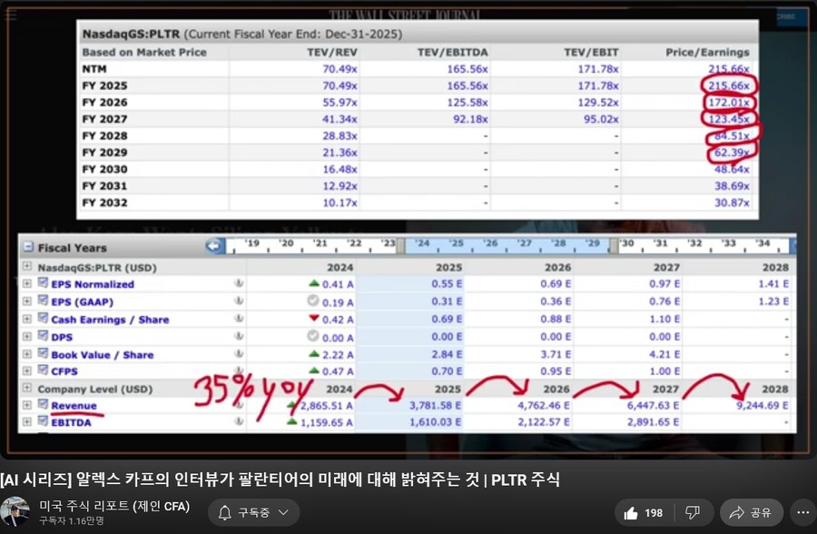The height and width of the screenshot is (534, 817).
Task: Click the chart icon beside DPS
Action: [x=42, y=337]
